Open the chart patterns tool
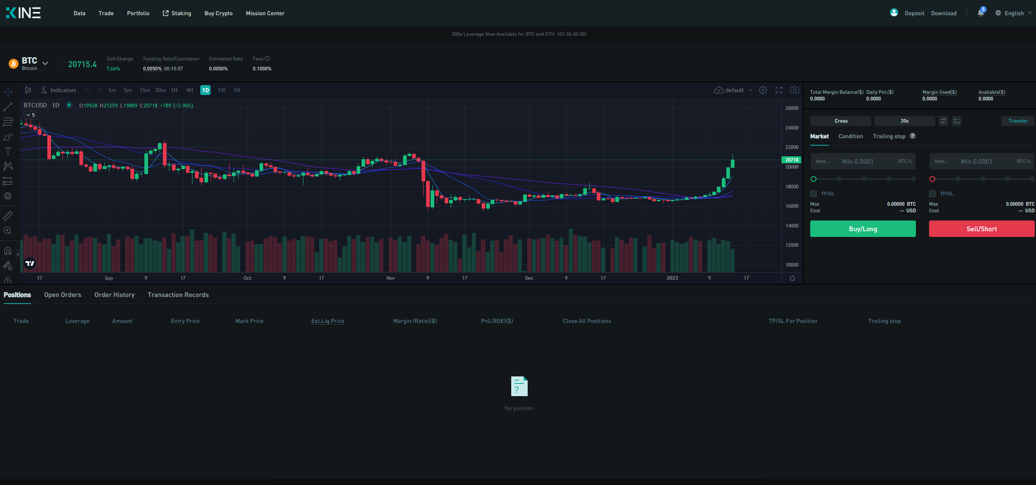The width and height of the screenshot is (1036, 485). click(8, 166)
